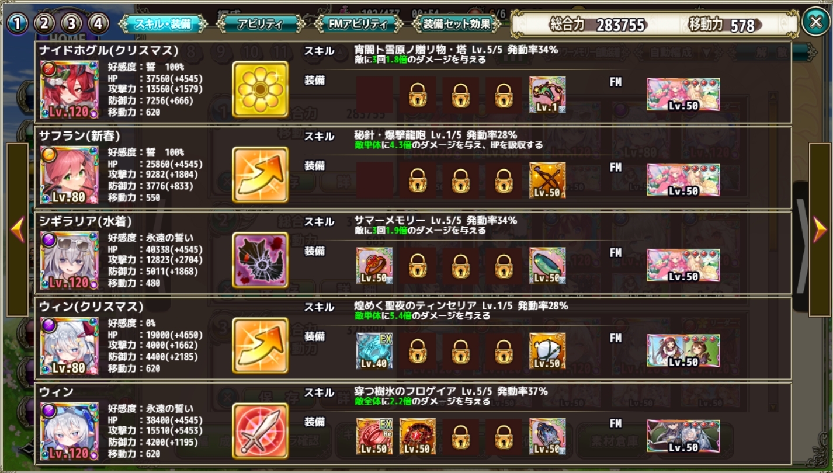Select party number 4 circle
833x473 pixels.
point(99,24)
